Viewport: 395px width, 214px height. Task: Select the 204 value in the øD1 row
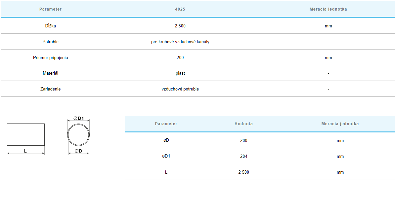243,156
